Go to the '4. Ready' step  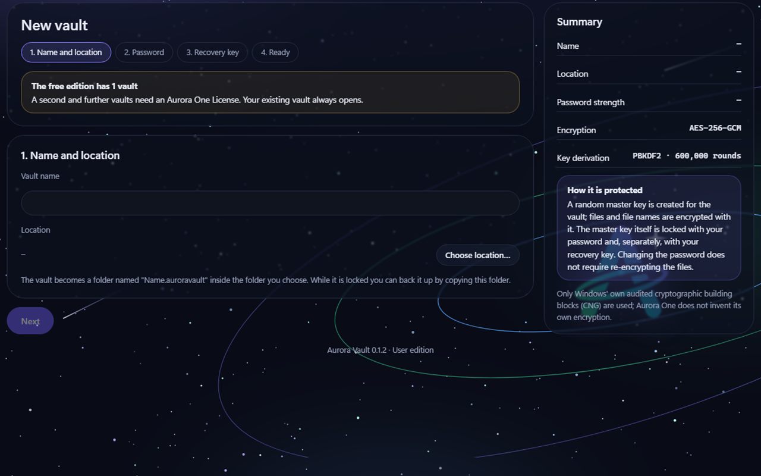(275, 52)
